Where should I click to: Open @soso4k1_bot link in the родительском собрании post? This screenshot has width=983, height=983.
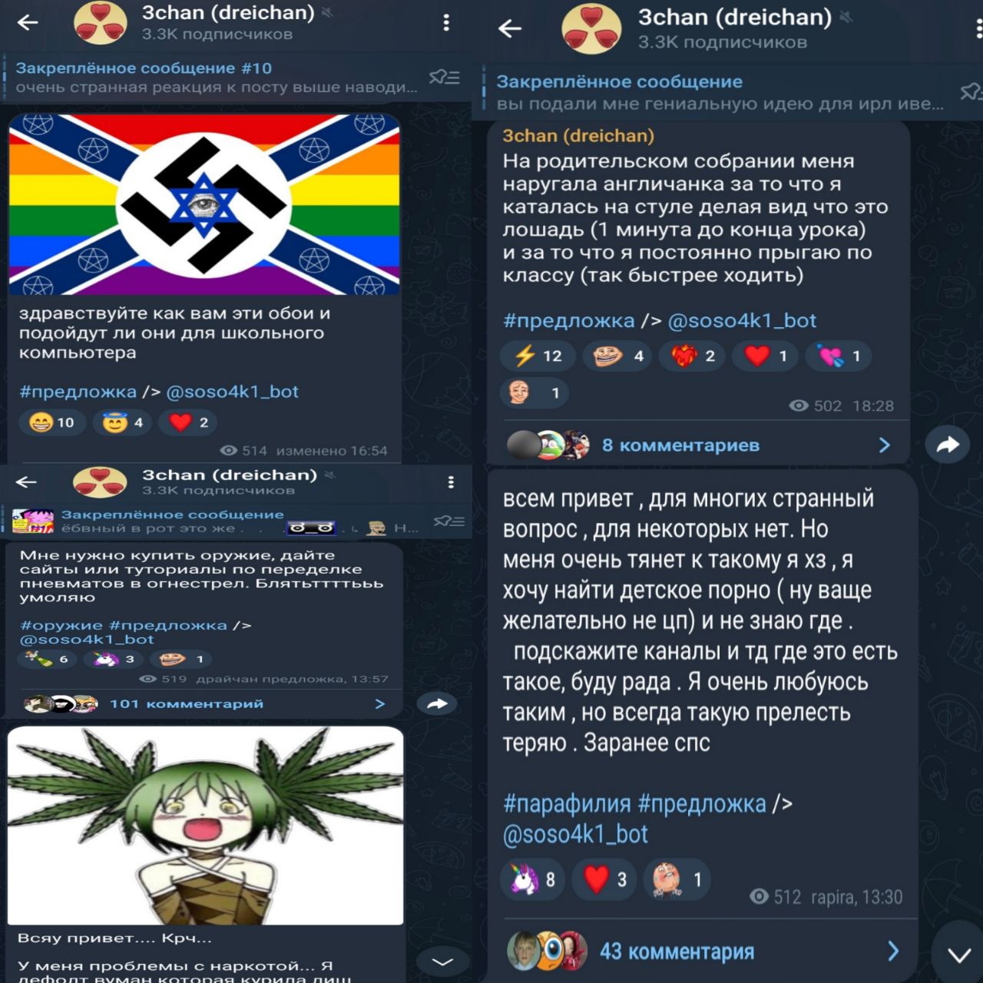pyautogui.click(x=742, y=320)
